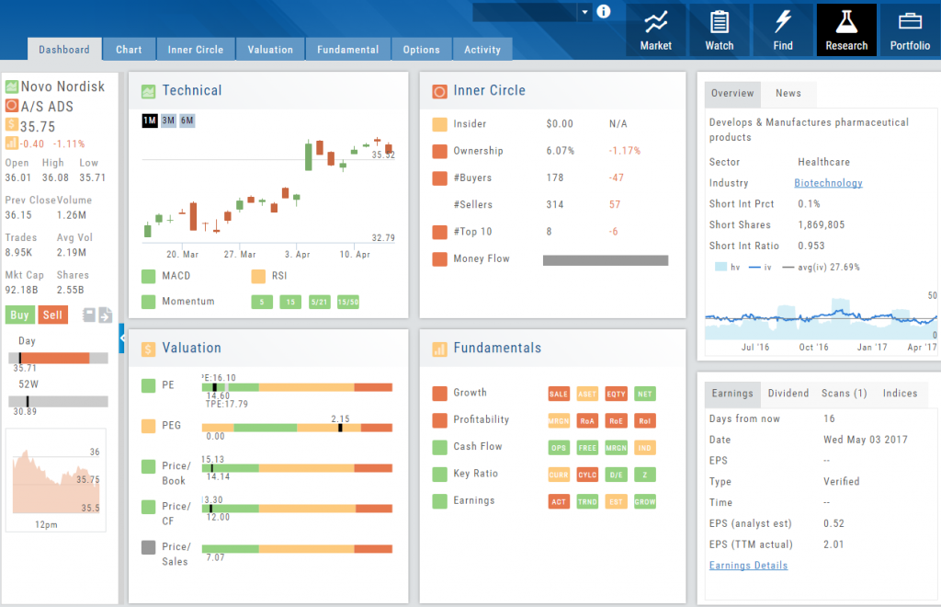The width and height of the screenshot is (941, 607).
Task: Select the 1M chart range
Action: pos(150,121)
